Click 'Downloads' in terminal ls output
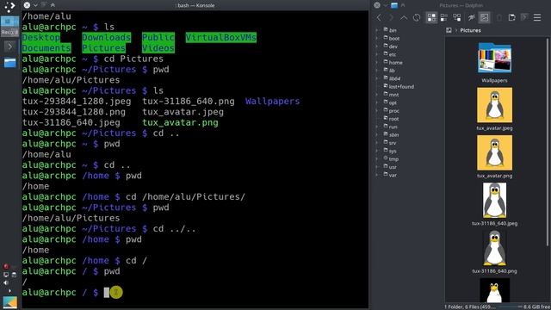This screenshot has height=310, width=551. 106,38
